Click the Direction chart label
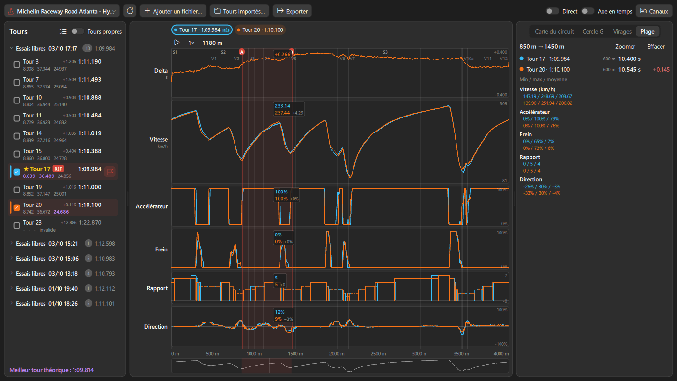The height and width of the screenshot is (381, 677). [156, 327]
